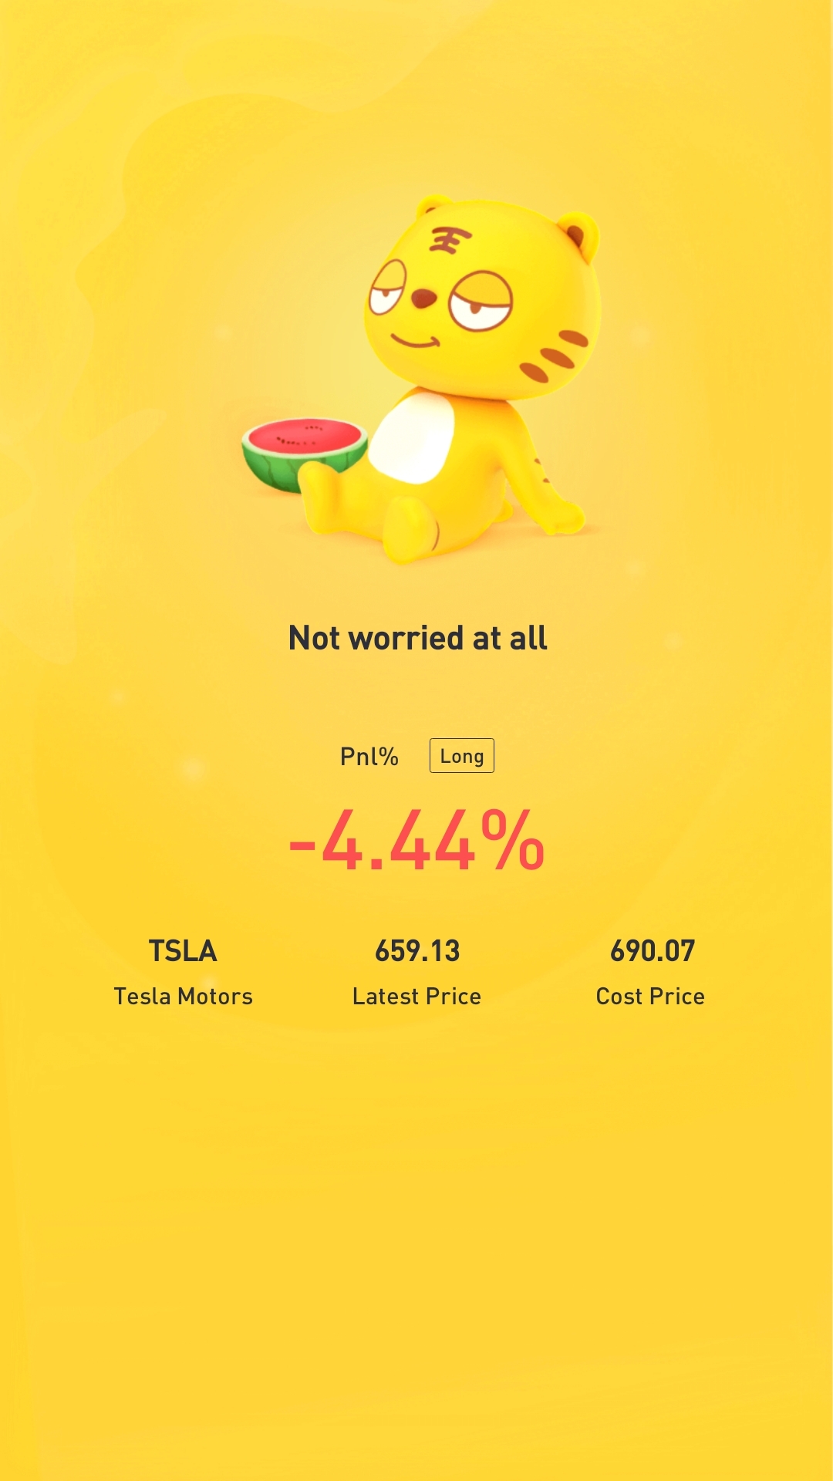
Task: Select the -4.44% loss figure
Action: click(416, 842)
